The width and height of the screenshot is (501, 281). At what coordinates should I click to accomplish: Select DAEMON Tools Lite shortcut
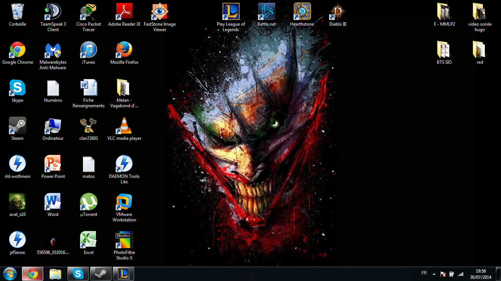[x=124, y=164]
